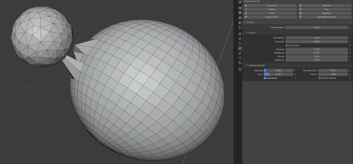Click the animate dot beside Kill Particles

[350, 45]
